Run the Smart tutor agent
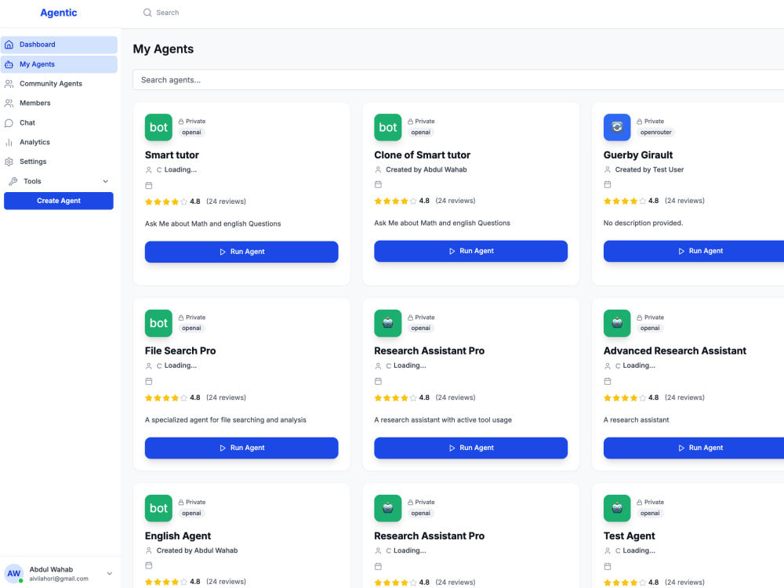The height and width of the screenshot is (588, 784). tap(241, 252)
